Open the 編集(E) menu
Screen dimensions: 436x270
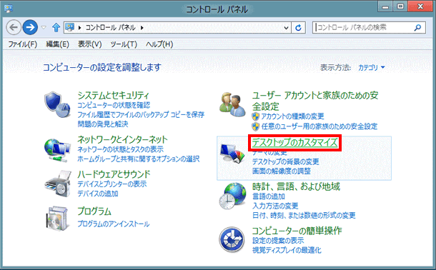57,44
